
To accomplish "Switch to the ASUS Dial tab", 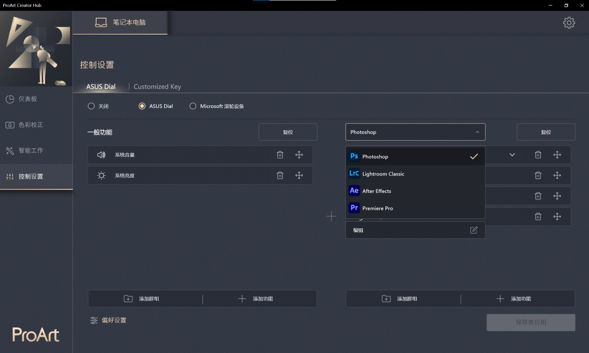I will (101, 87).
